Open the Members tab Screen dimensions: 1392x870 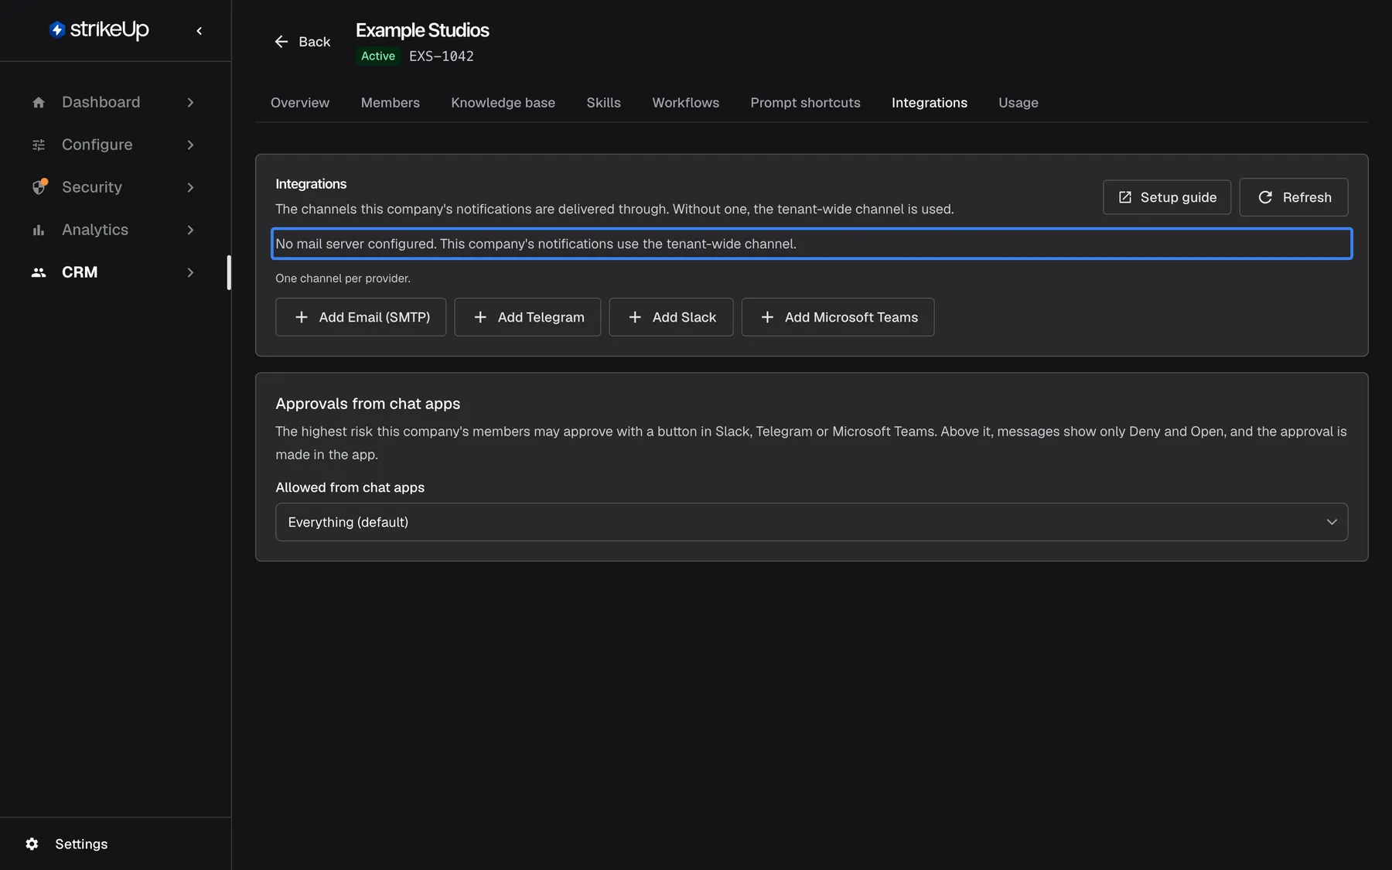[x=391, y=103]
